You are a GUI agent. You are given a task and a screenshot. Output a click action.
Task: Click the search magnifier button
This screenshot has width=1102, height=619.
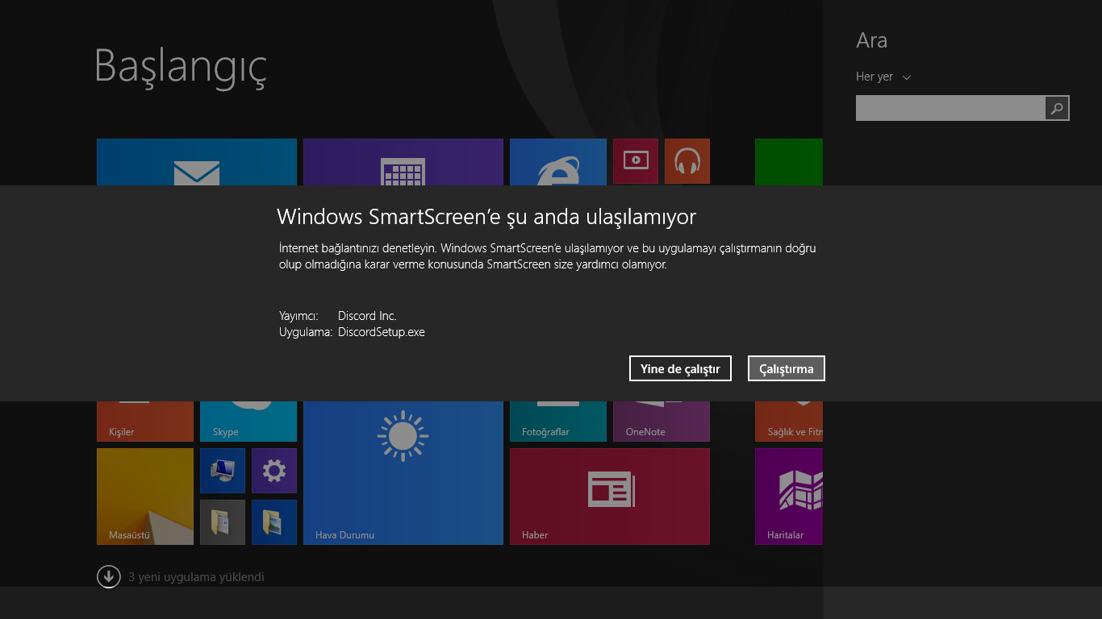pos(1057,108)
